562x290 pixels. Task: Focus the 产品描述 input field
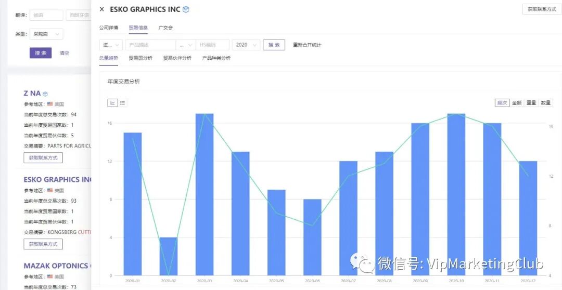150,45
